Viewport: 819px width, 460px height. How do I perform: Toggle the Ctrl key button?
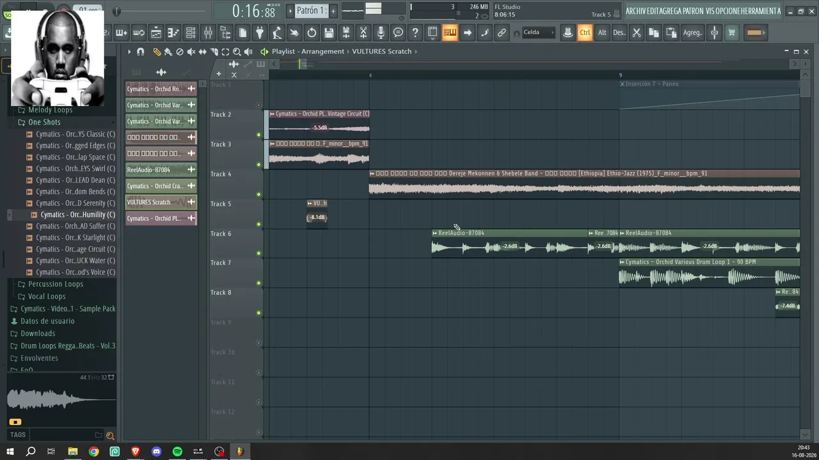coord(585,33)
